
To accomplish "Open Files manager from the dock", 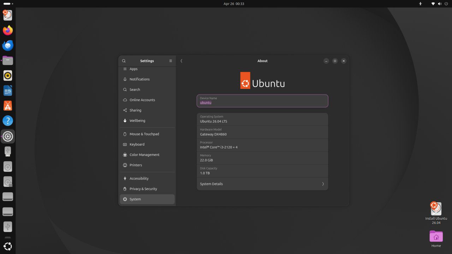I will pyautogui.click(x=8, y=60).
